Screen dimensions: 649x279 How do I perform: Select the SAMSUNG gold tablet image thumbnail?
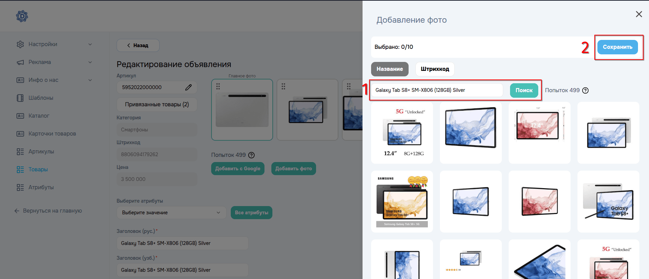coord(402,202)
